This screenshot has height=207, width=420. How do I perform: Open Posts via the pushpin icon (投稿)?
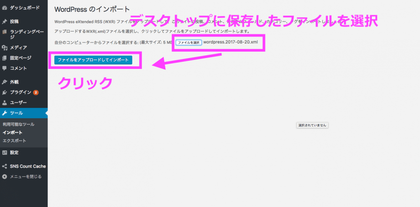pyautogui.click(x=5, y=21)
